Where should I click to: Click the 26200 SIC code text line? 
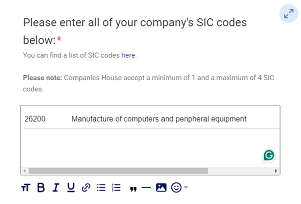coord(135,119)
